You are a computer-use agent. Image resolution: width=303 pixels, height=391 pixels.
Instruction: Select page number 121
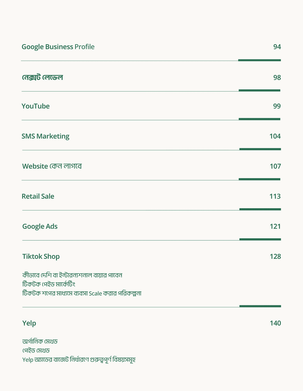[275, 226]
